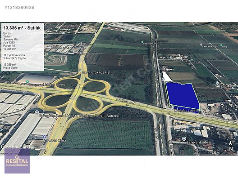Image resolution: width=238 pixels, height=178 pixels.
Task: Select the "Bursa" line in info box
Action: coord(7,33)
